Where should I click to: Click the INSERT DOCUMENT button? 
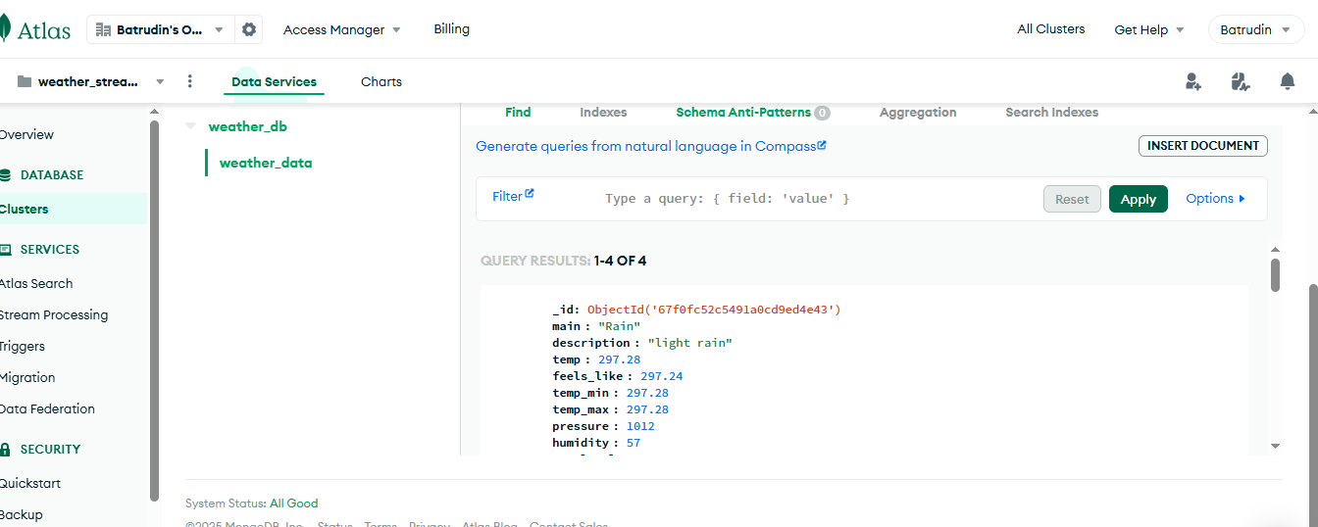[x=1203, y=146]
